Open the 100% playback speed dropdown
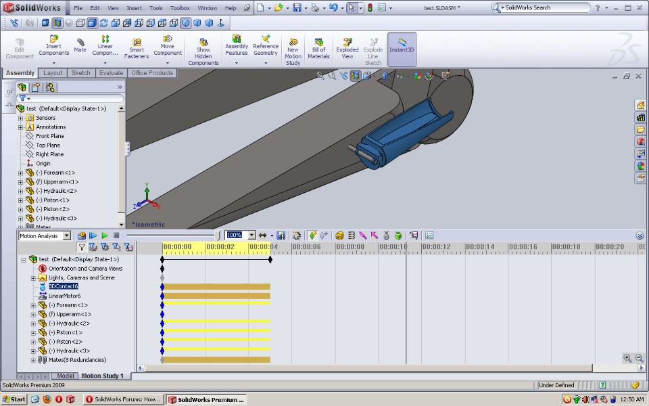Screen dimensions: 649x406 coord(251,235)
